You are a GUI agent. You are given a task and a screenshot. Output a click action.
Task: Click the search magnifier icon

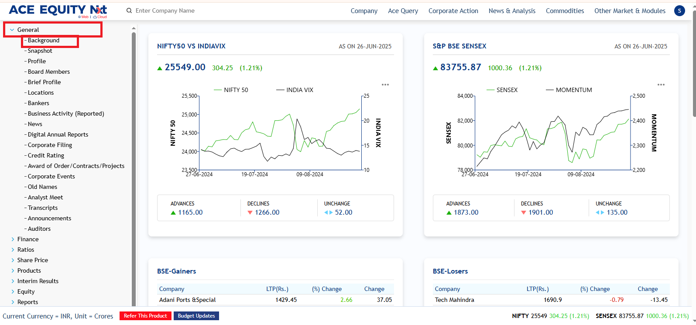[129, 11]
